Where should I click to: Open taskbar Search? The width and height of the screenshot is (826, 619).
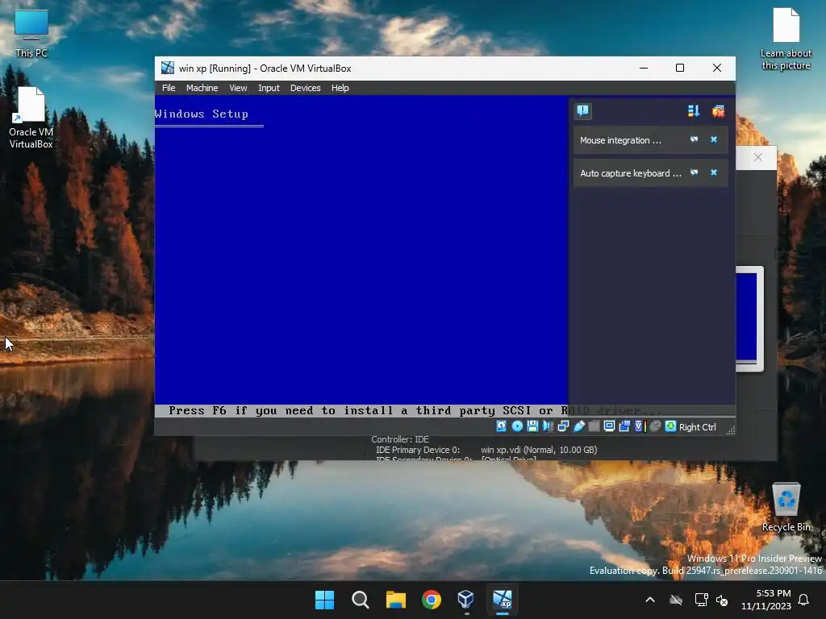361,600
